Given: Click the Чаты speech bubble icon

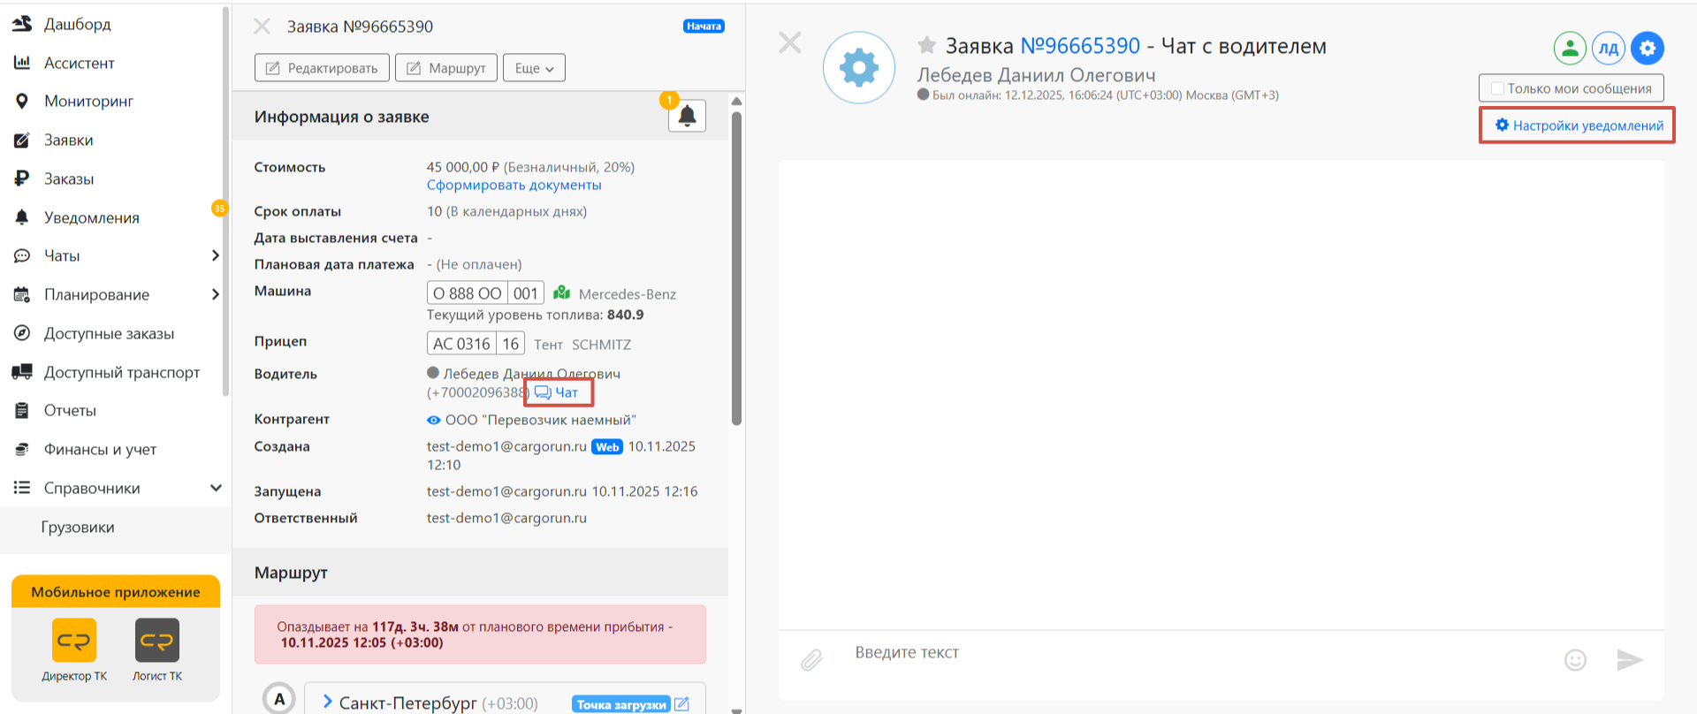Looking at the screenshot, I should pyautogui.click(x=22, y=255).
